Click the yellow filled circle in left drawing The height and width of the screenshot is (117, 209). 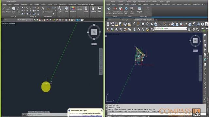point(46,87)
